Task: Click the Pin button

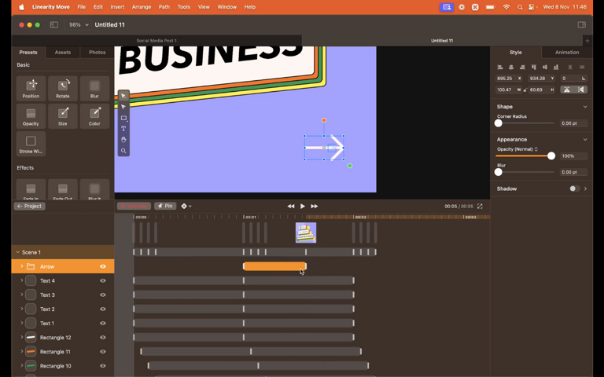Action: click(165, 207)
